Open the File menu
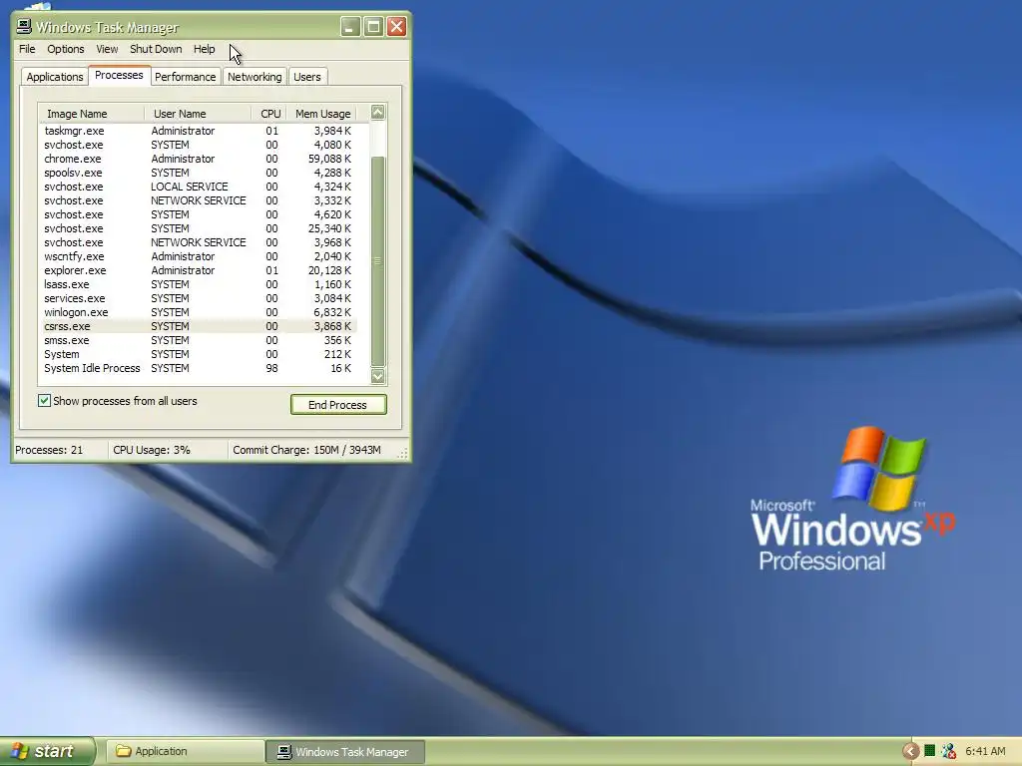The image size is (1022, 766). [27, 49]
